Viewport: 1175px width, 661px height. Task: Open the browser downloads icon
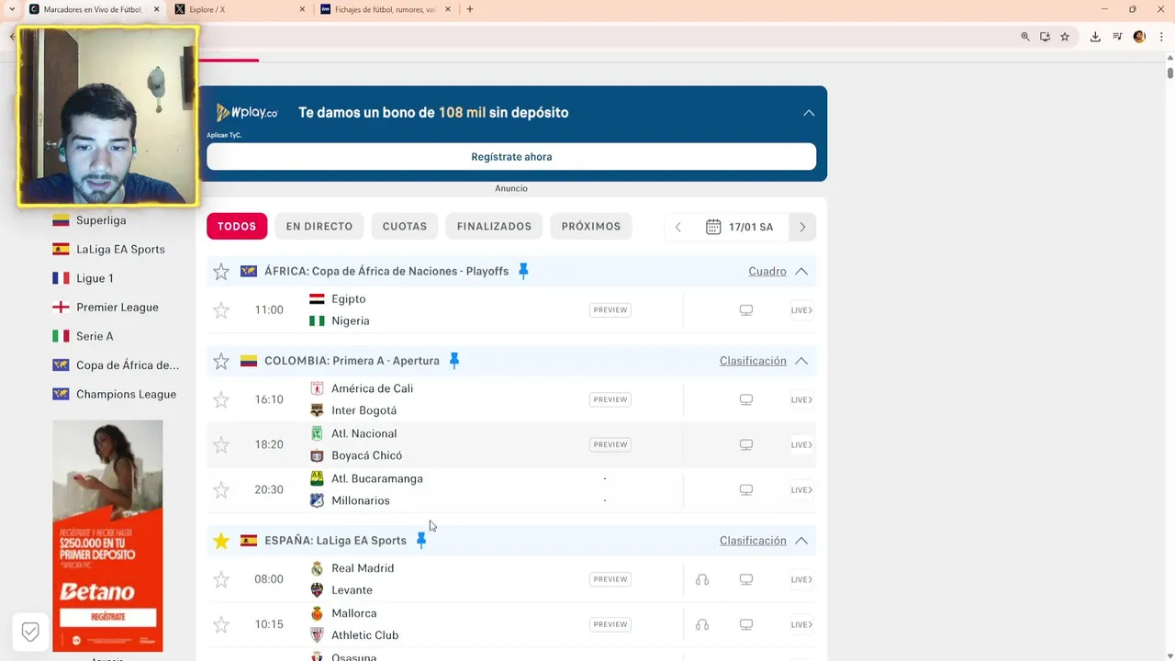(x=1095, y=37)
